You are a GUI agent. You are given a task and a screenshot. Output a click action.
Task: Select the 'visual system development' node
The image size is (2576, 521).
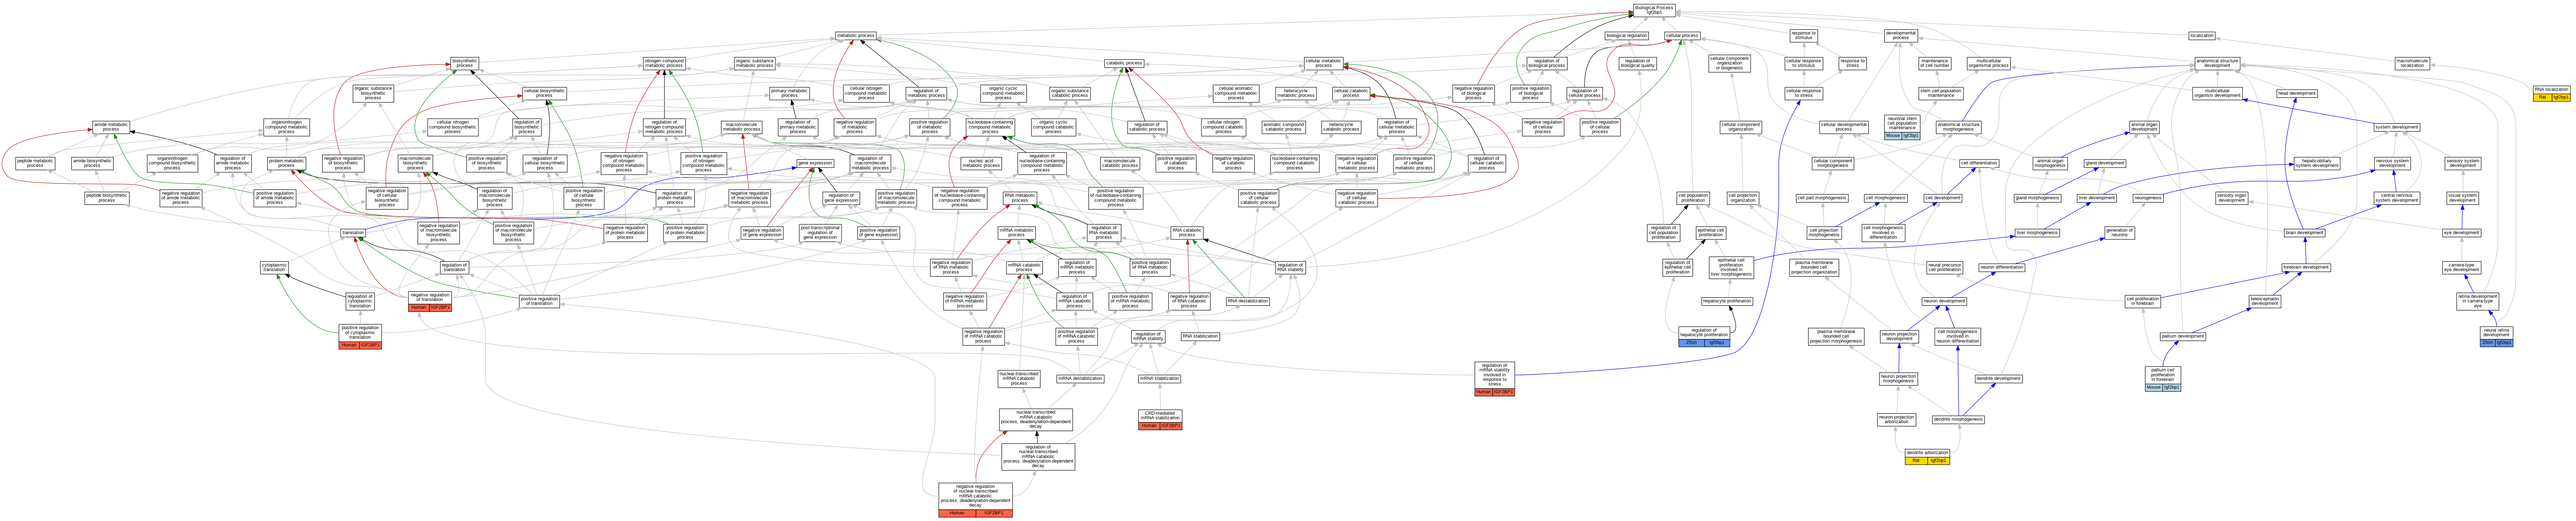(2462, 198)
